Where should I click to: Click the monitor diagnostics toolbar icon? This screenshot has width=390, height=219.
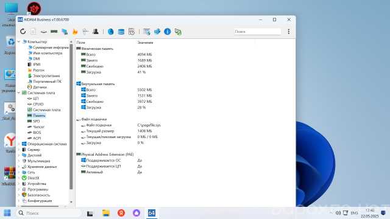(x=65, y=32)
